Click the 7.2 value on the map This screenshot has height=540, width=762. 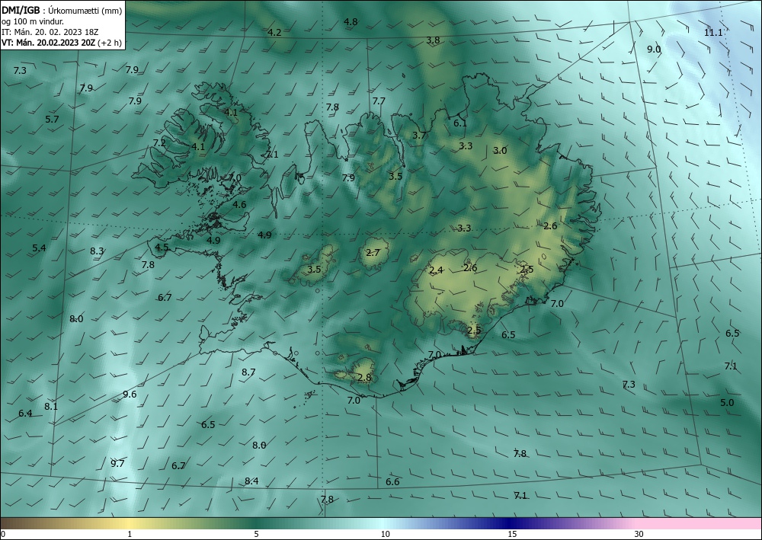159,142
